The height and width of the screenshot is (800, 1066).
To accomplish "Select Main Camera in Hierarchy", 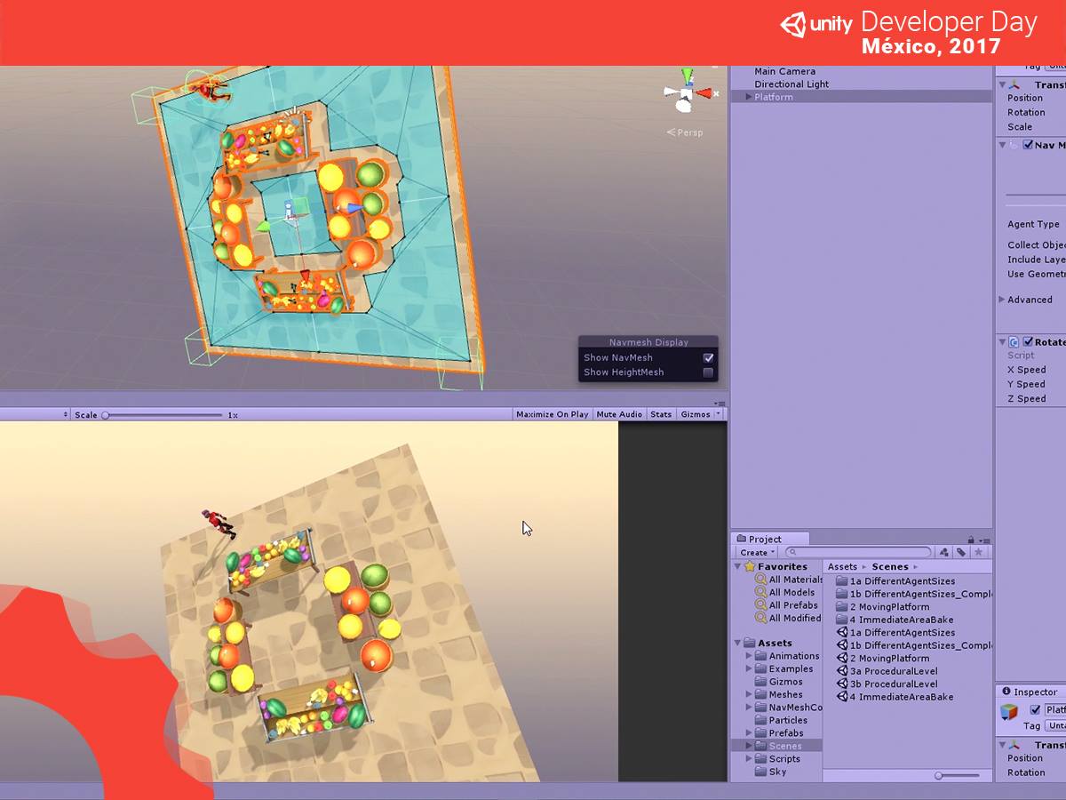I will (x=784, y=71).
